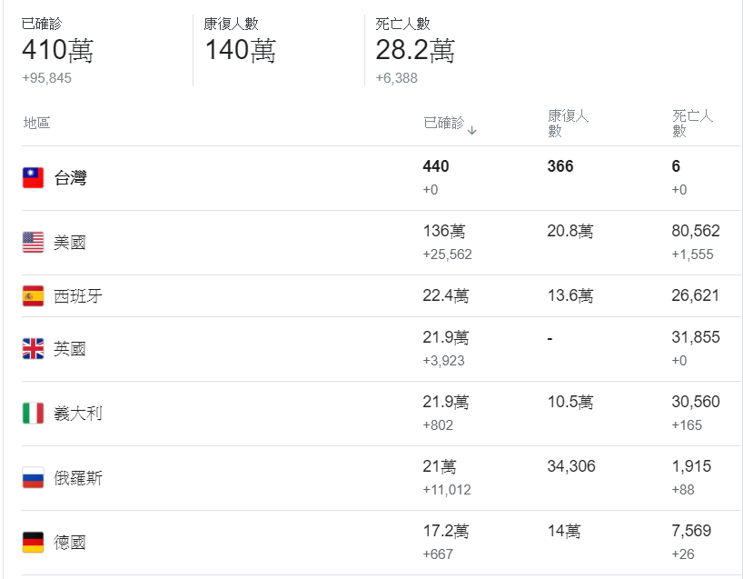The width and height of the screenshot is (743, 579).
Task: Sort by the 地區 column header
Action: pyautogui.click(x=36, y=123)
